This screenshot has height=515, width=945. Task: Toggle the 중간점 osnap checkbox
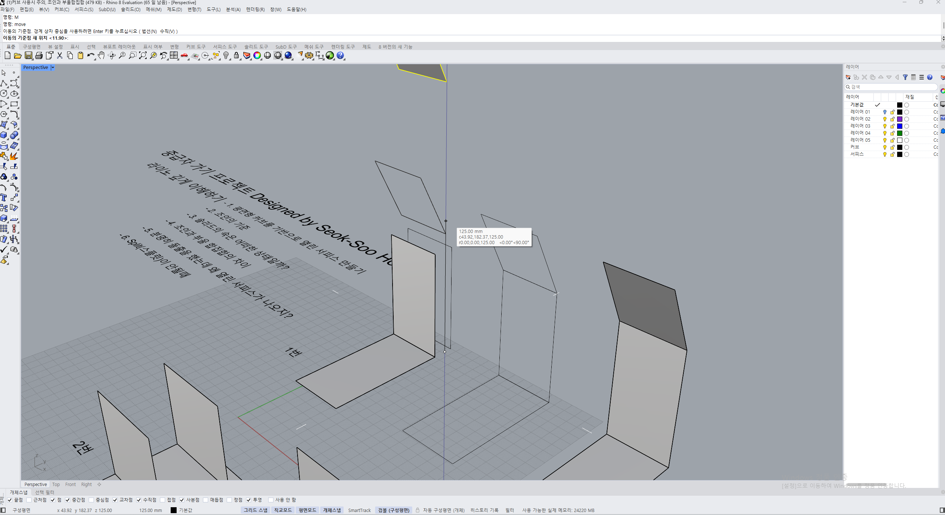(68, 500)
